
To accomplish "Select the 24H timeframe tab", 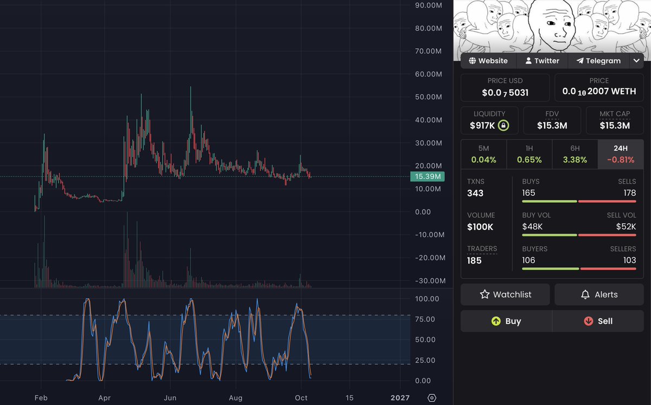I will (621, 154).
